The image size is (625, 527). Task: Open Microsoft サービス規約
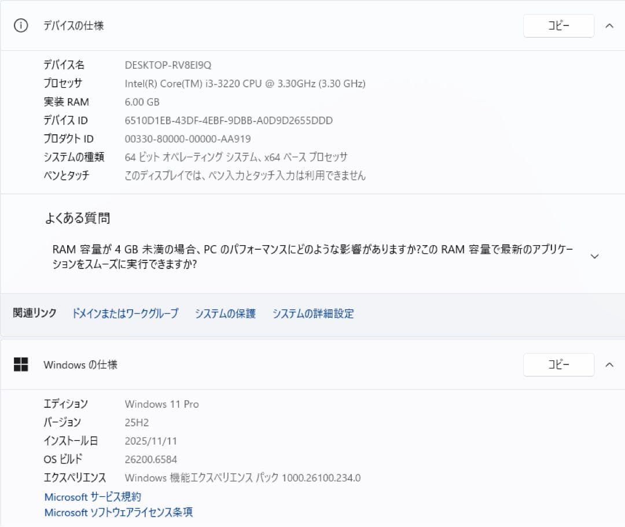click(93, 496)
